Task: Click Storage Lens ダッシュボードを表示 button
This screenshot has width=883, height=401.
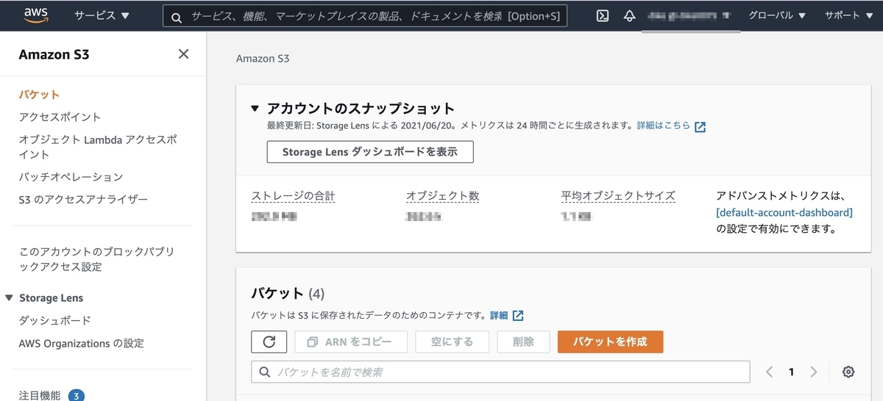Action: coord(370,152)
